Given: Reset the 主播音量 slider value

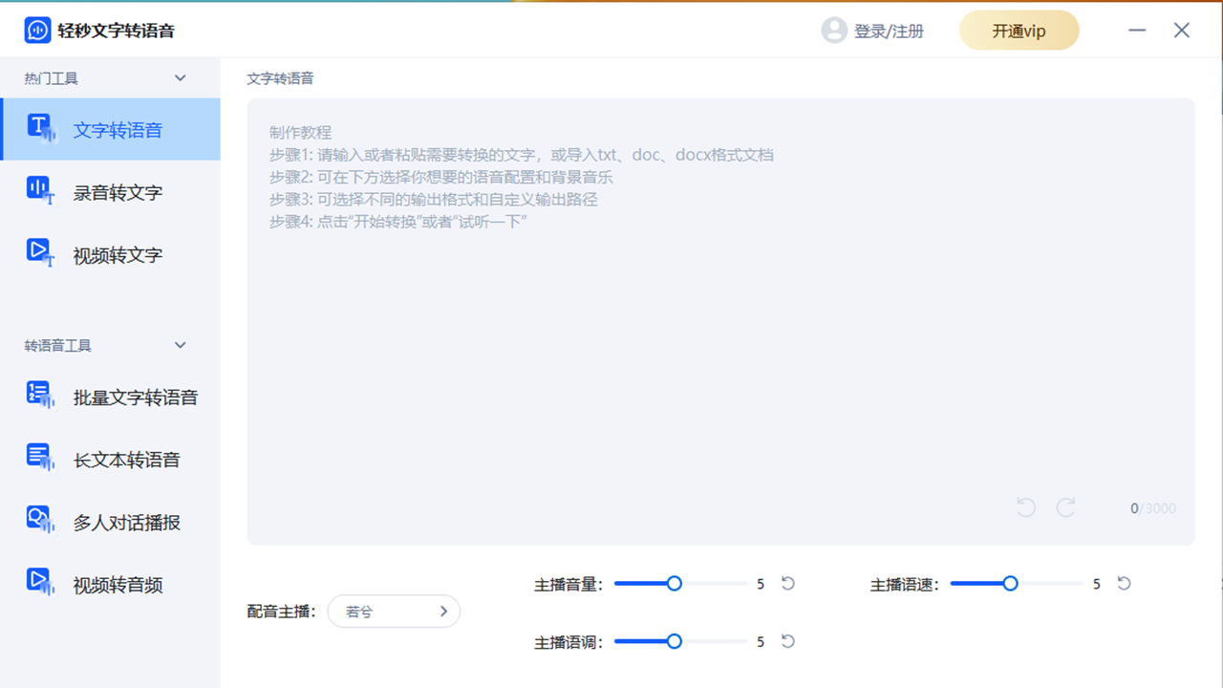Looking at the screenshot, I should tap(787, 583).
